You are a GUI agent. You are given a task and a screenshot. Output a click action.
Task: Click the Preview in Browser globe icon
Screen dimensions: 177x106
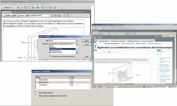(x=59, y=16)
